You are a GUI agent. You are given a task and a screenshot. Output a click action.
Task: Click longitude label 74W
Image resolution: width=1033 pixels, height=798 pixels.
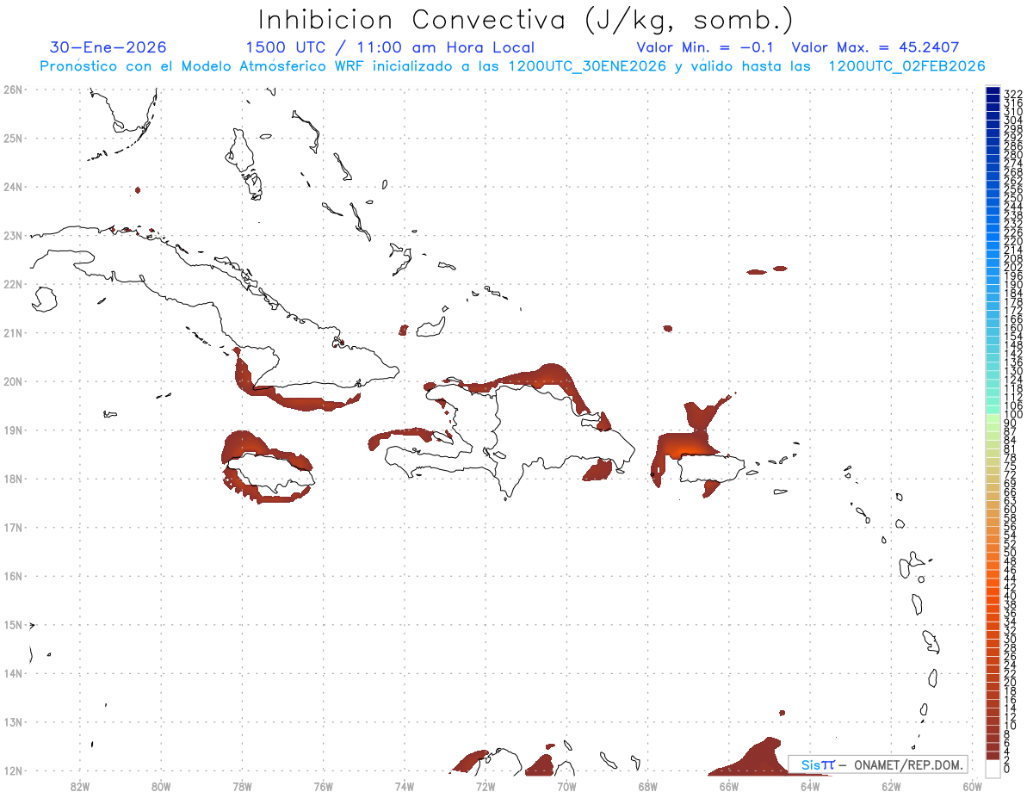click(405, 786)
